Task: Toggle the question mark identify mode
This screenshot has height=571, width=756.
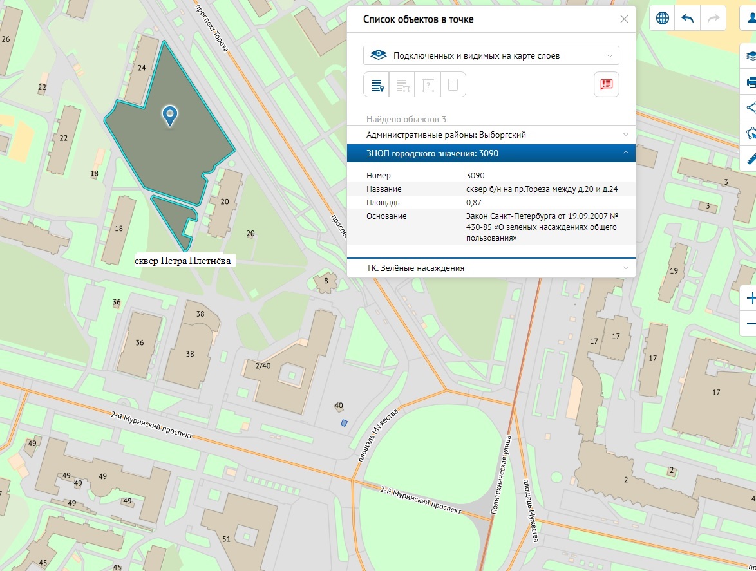Action: tap(428, 84)
